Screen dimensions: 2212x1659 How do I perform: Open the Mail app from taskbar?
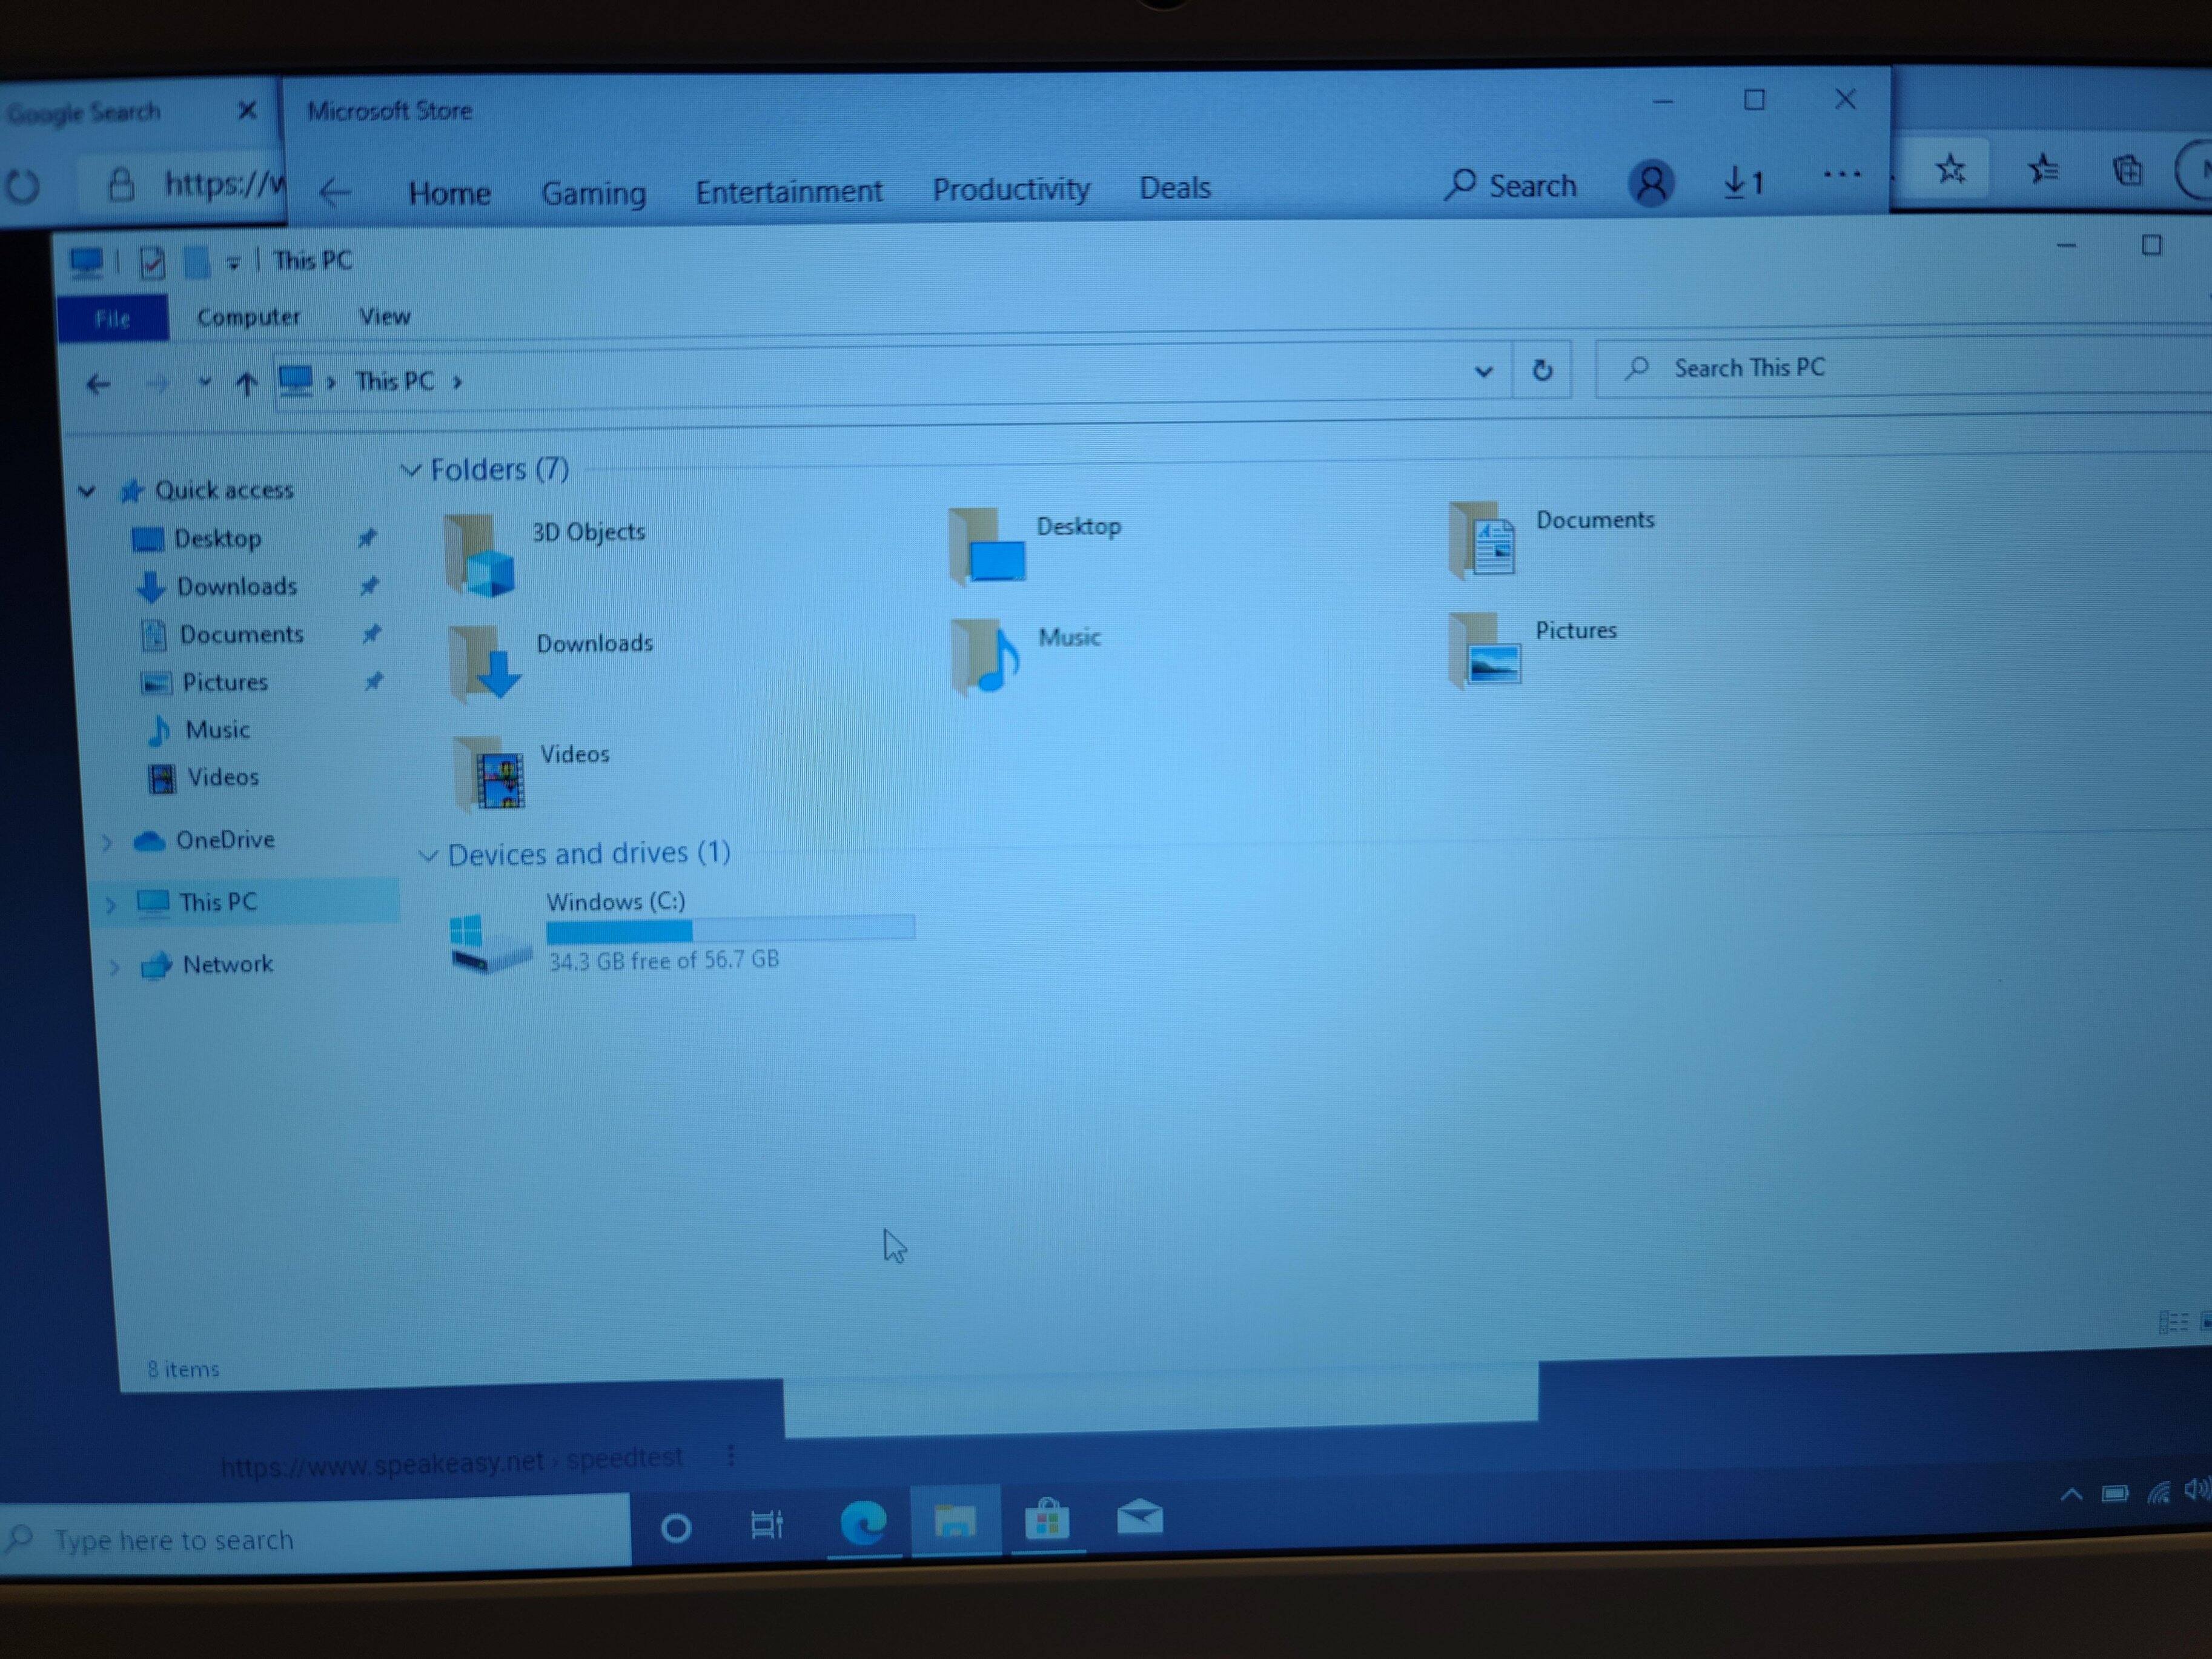1139,1518
